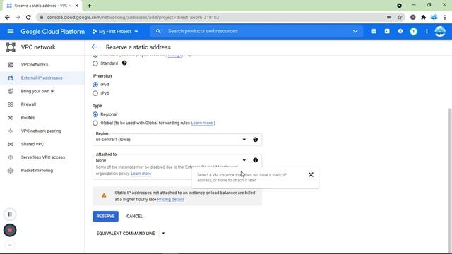Viewport: 452px width, 254px height.
Task: Reload the page in the browser
Action: 28,17
